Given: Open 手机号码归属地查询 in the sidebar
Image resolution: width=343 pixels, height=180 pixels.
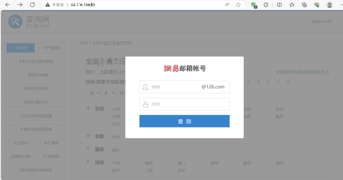Looking at the screenshot, I should [x=36, y=61].
